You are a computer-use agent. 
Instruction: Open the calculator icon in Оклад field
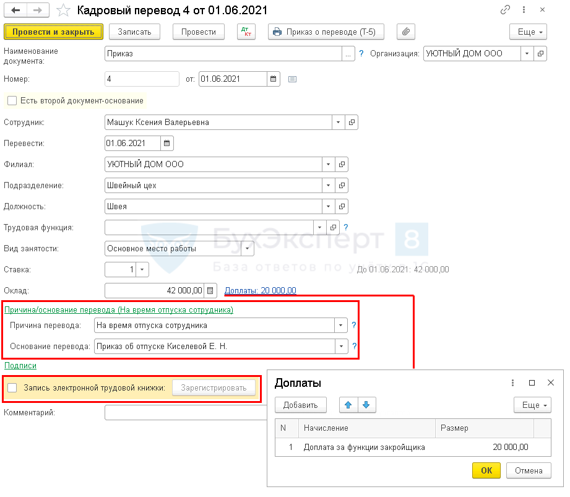(x=210, y=290)
